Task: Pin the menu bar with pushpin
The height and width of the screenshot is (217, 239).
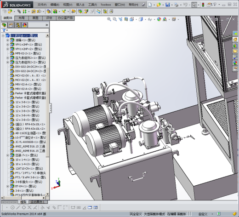Action: 143,5
